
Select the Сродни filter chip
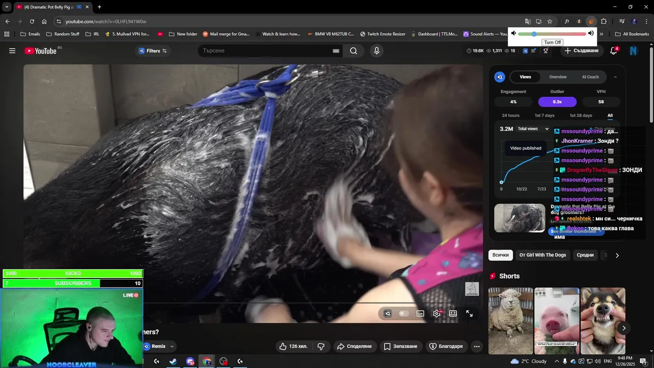pyautogui.click(x=585, y=255)
